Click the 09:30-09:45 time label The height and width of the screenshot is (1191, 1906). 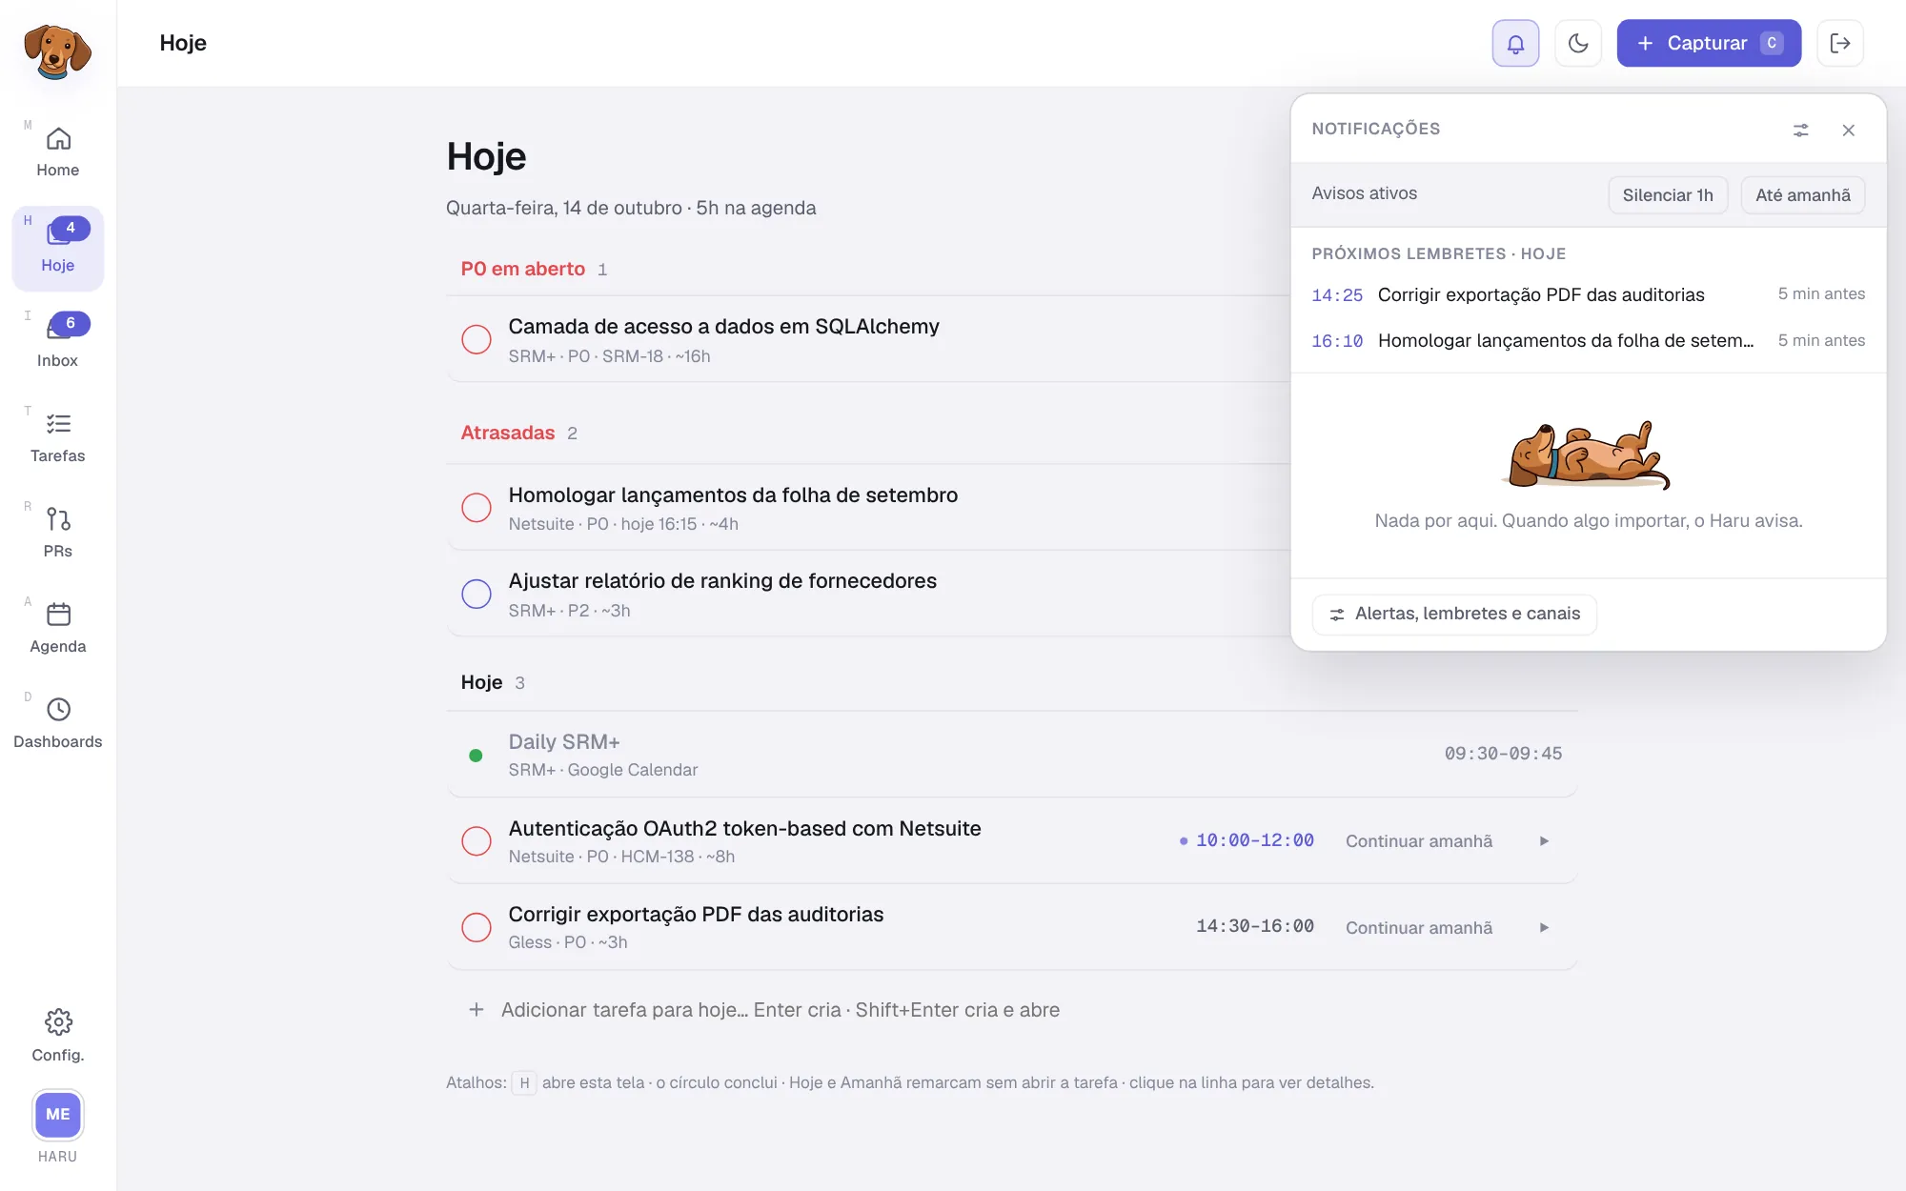click(1503, 754)
